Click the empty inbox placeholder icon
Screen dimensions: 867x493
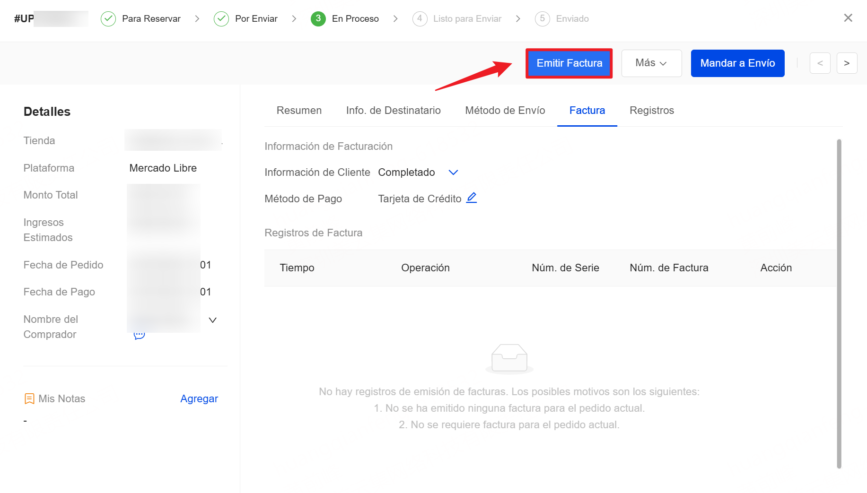509,359
